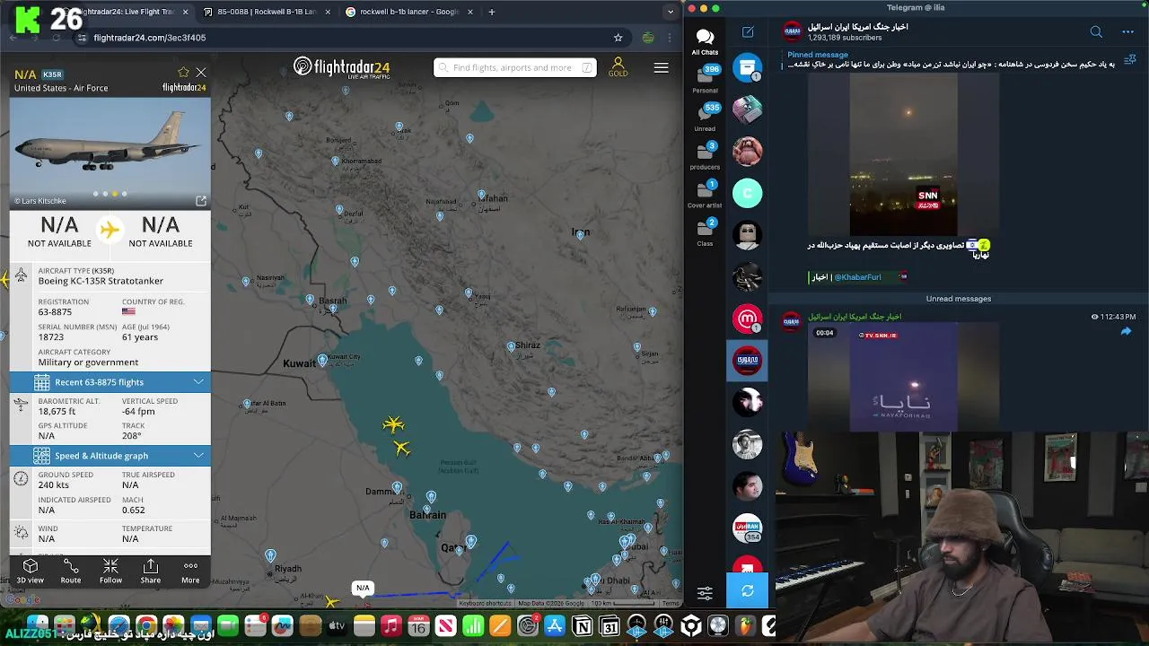Viewport: 1149px width, 646px height.
Task: Expand Recent 63-8875 flights section
Action: pyautogui.click(x=110, y=382)
